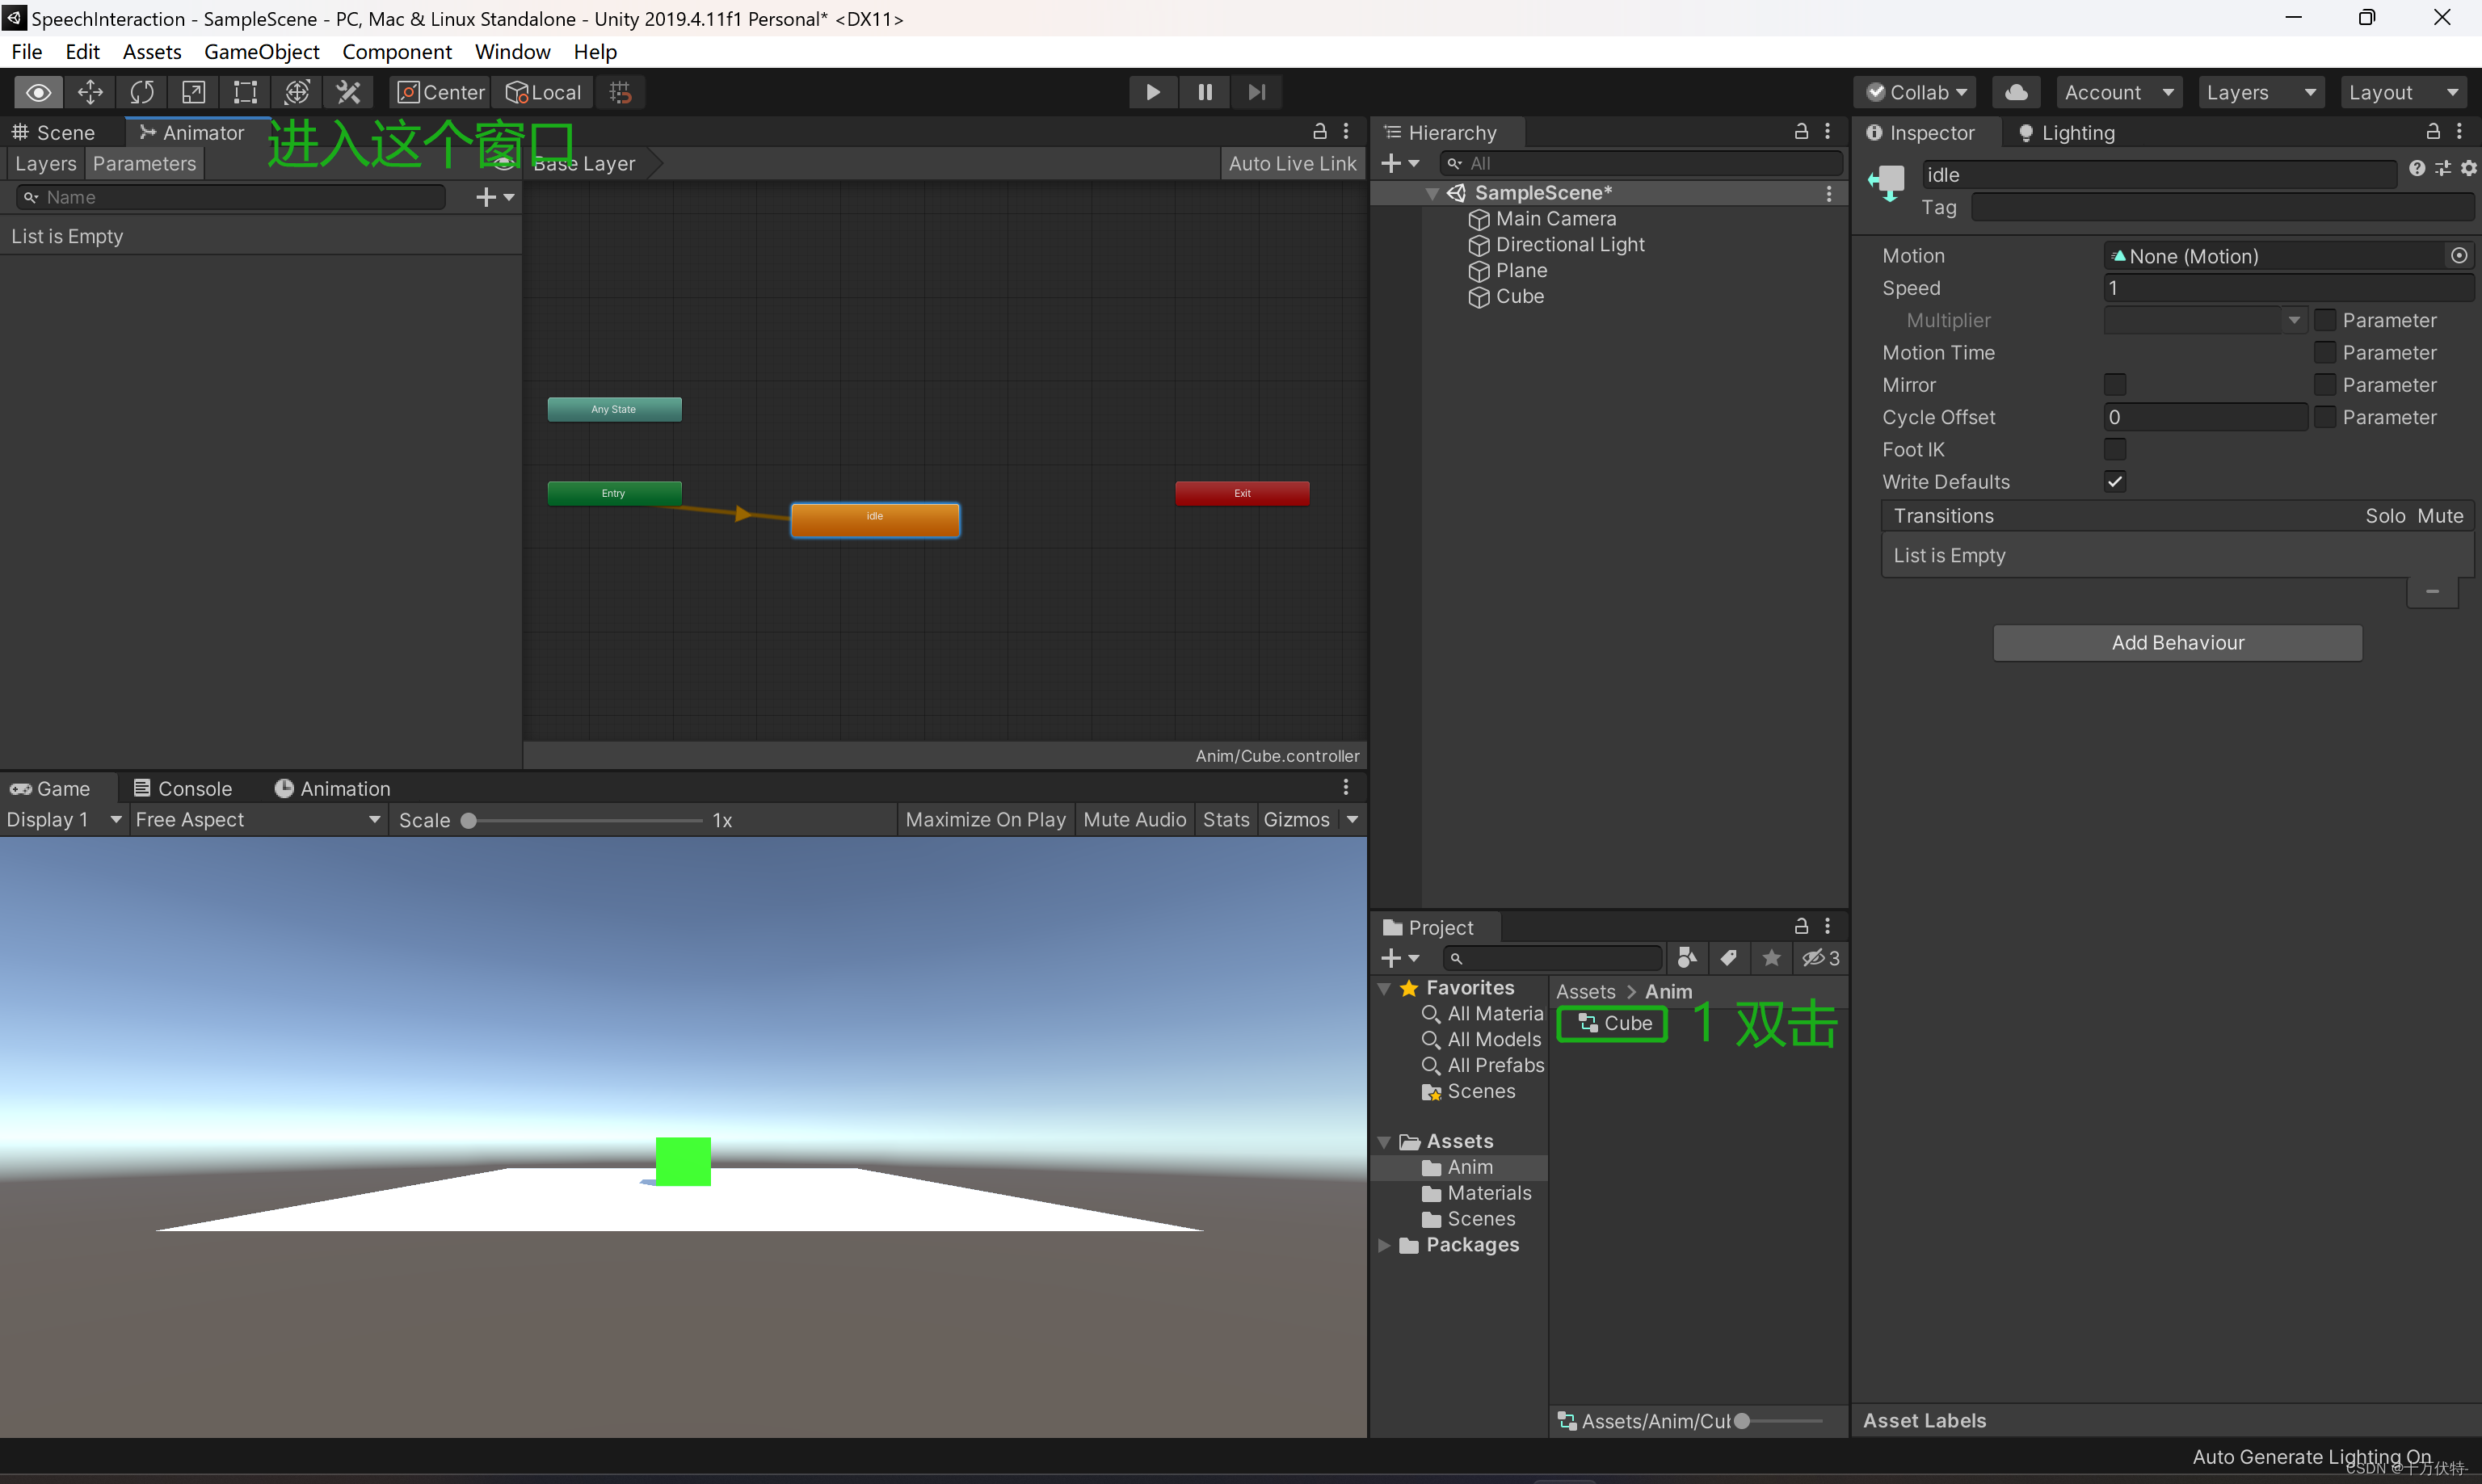Collapse the Assets folder tree
2482x1484 pixels.
(x=1385, y=1142)
